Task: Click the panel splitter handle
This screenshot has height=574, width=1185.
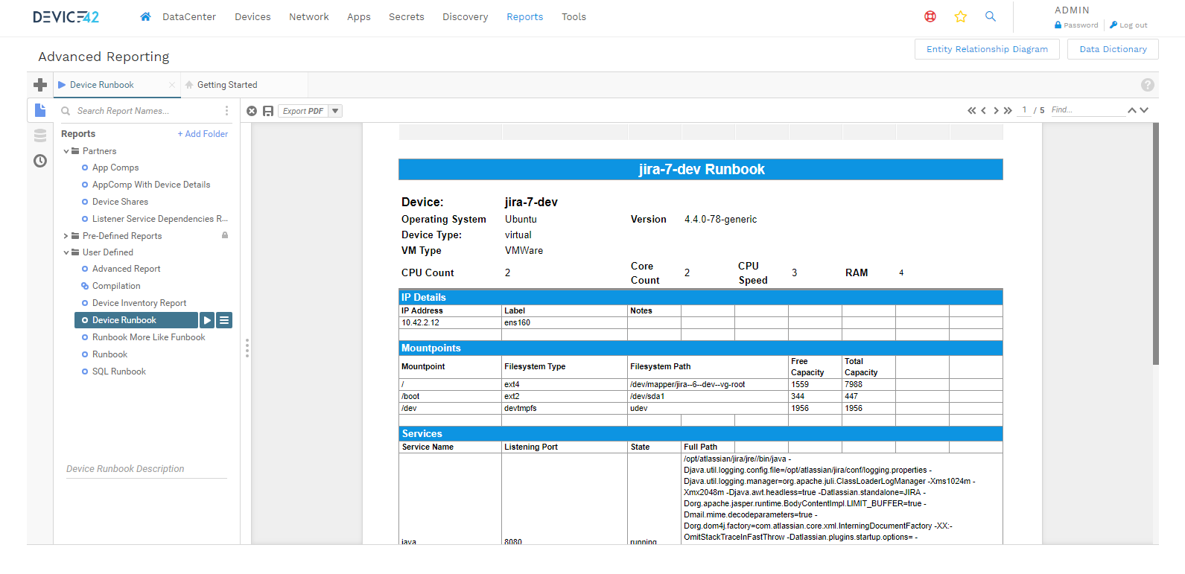Action: click(x=247, y=348)
